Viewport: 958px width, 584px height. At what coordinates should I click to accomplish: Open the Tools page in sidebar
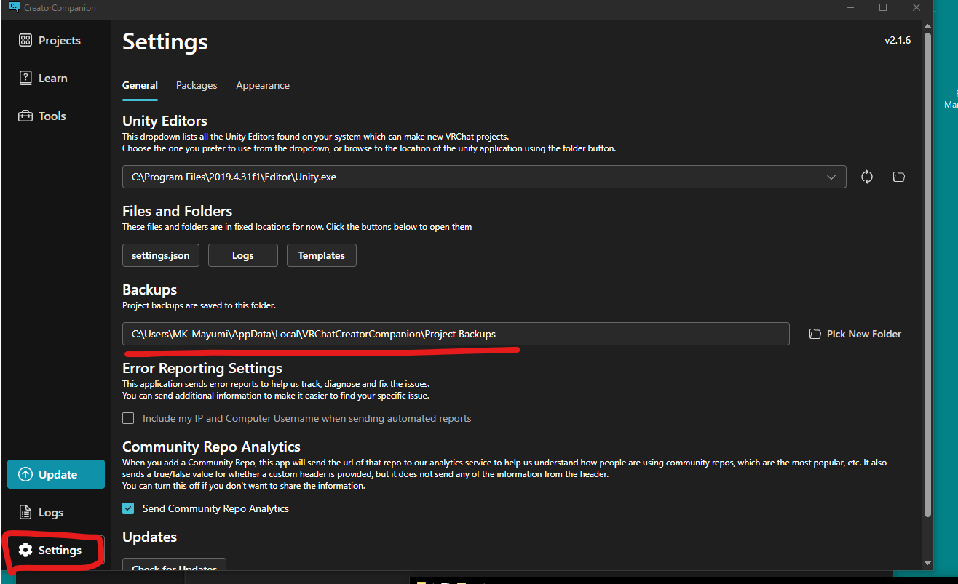[43, 116]
